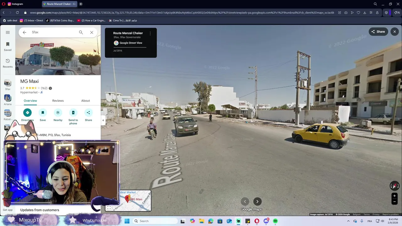Click the Share button on Street View
This screenshot has height=226, width=402.
(378, 32)
